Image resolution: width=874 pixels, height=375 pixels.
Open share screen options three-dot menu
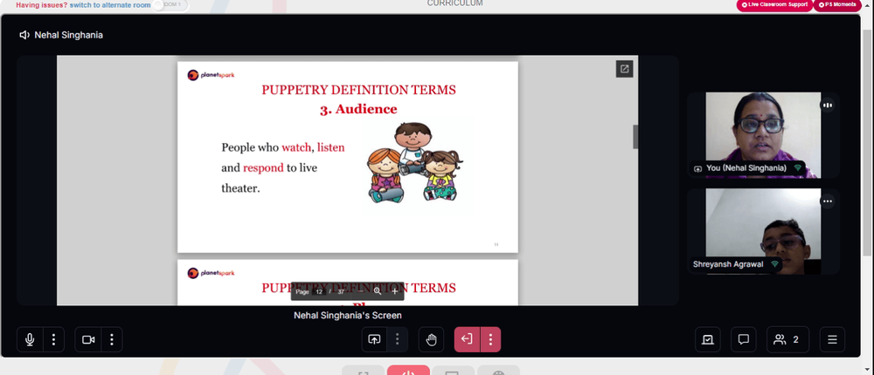pyautogui.click(x=398, y=339)
